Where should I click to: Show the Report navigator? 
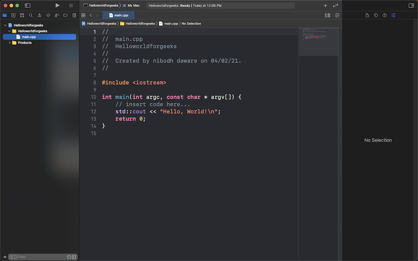coord(74,15)
